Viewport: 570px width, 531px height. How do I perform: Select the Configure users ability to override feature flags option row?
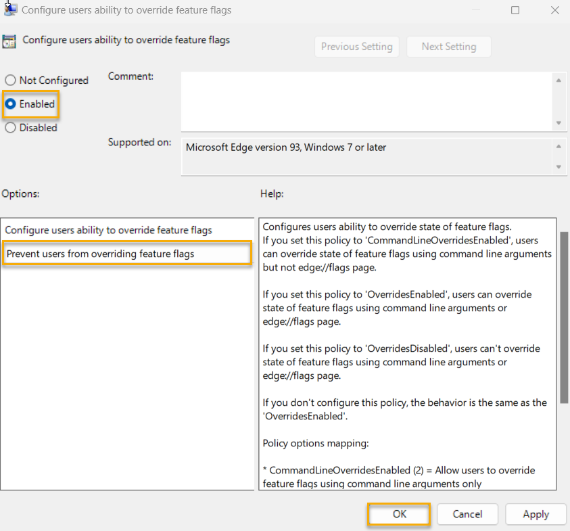tap(127, 230)
